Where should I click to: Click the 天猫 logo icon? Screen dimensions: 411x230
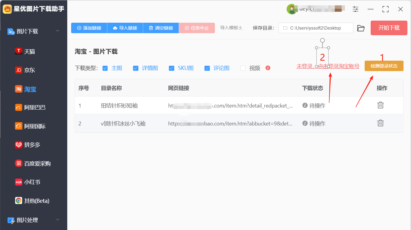tap(19, 51)
